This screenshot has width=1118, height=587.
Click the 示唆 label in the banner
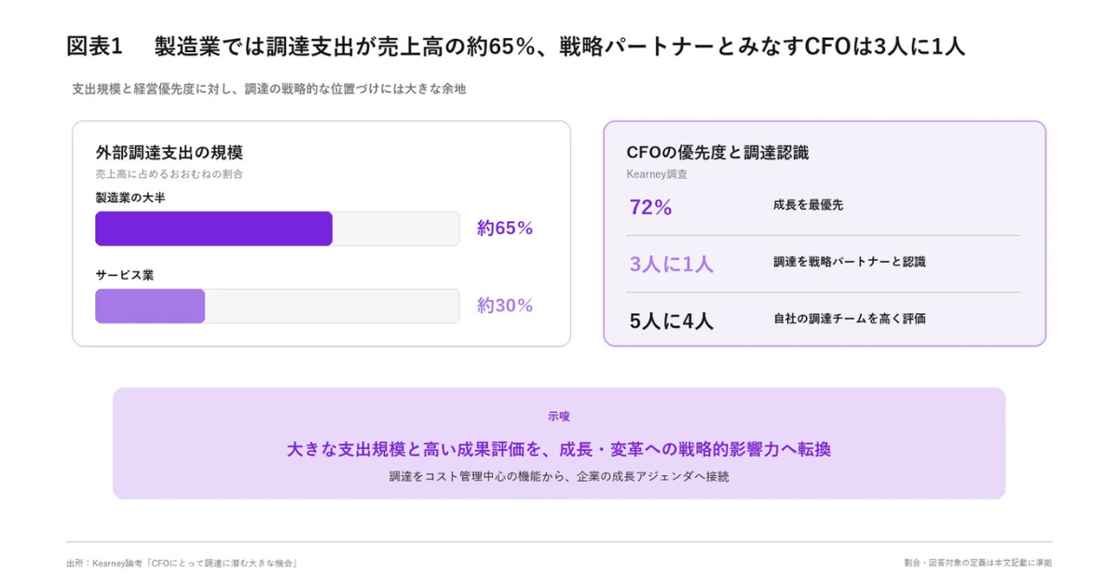[559, 416]
